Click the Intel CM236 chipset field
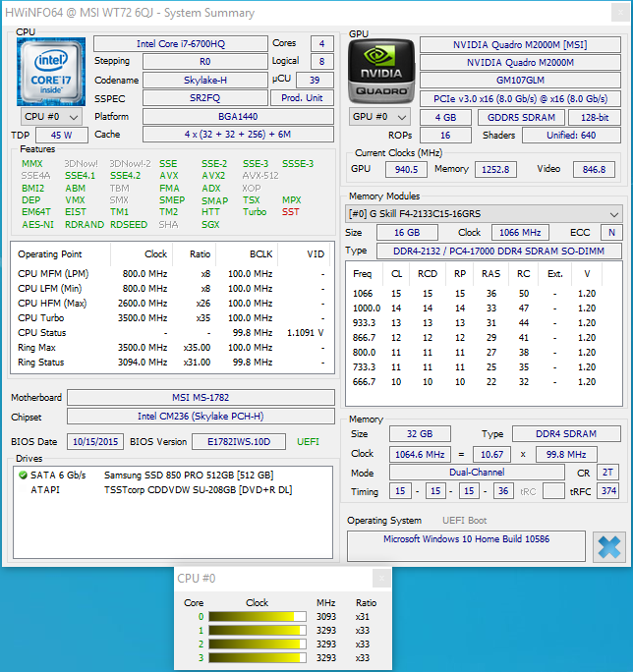Image resolution: width=633 pixels, height=672 pixels. pyautogui.click(x=201, y=417)
